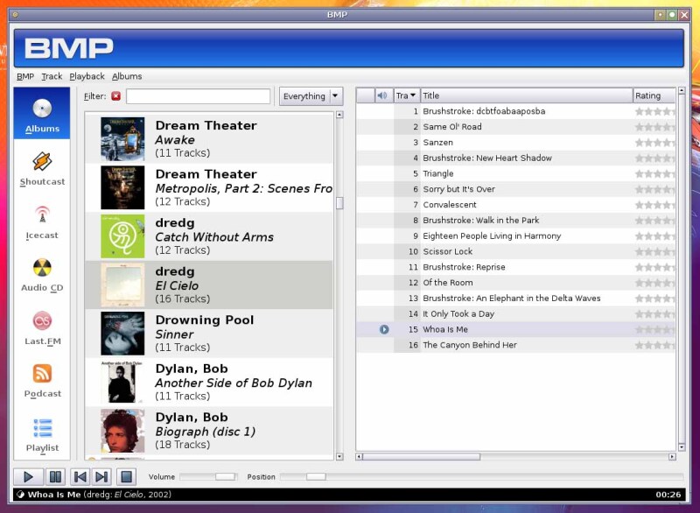Stop playback with the Stop button
The image size is (700, 513).
point(126,477)
